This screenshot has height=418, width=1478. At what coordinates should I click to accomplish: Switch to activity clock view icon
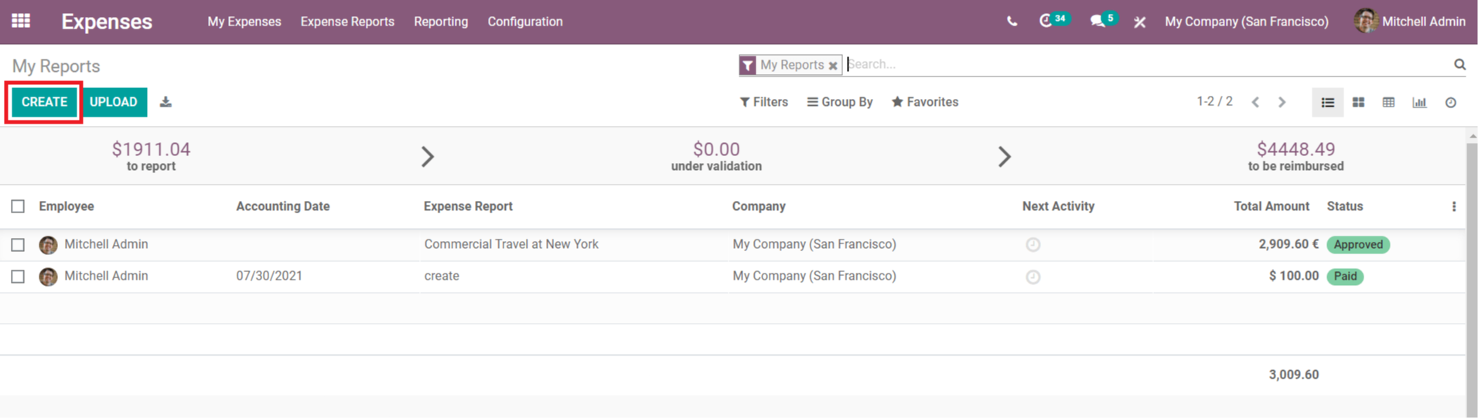[1451, 102]
